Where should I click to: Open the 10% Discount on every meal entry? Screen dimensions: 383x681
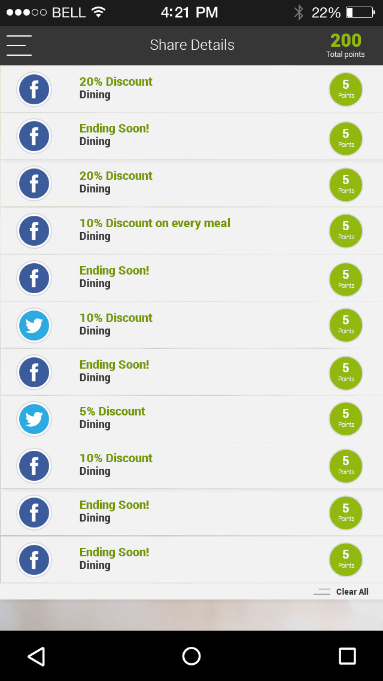191,231
